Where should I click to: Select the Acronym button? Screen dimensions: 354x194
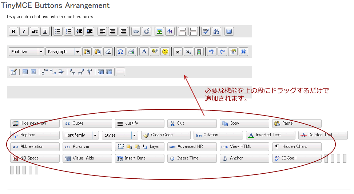[x=87, y=147]
